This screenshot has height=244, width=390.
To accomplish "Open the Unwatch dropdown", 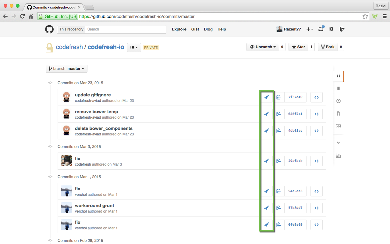I will click(262, 47).
